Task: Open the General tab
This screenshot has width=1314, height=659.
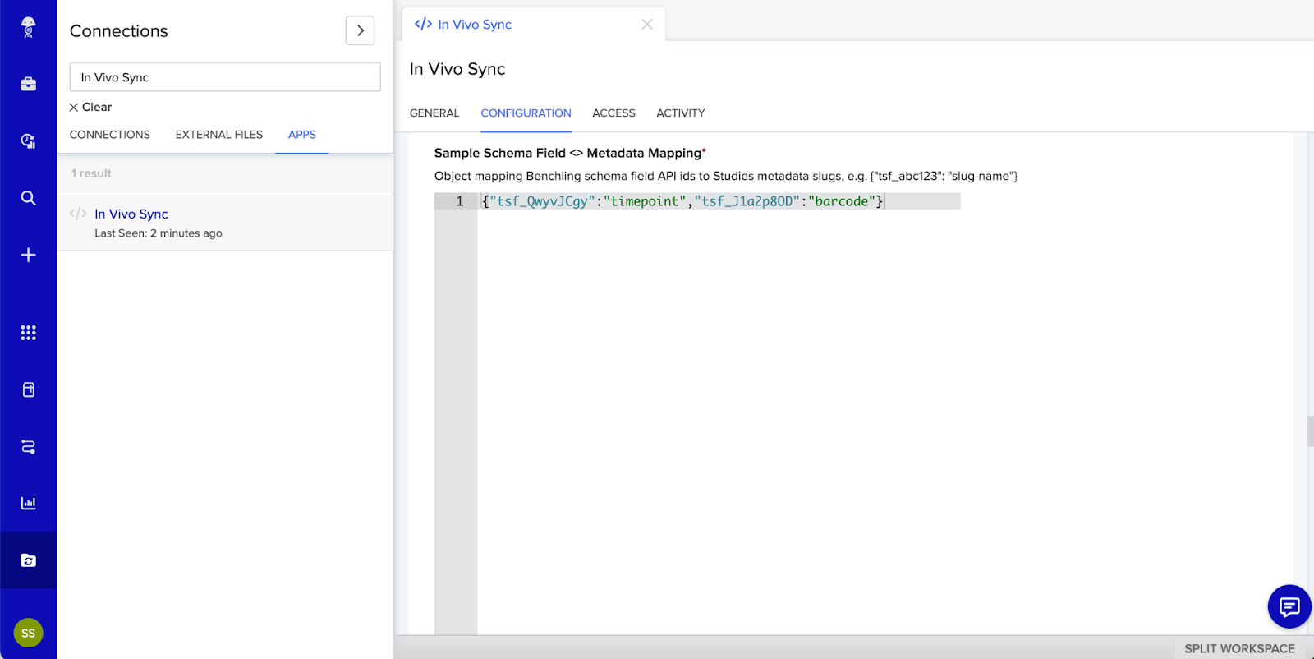Action: point(434,113)
